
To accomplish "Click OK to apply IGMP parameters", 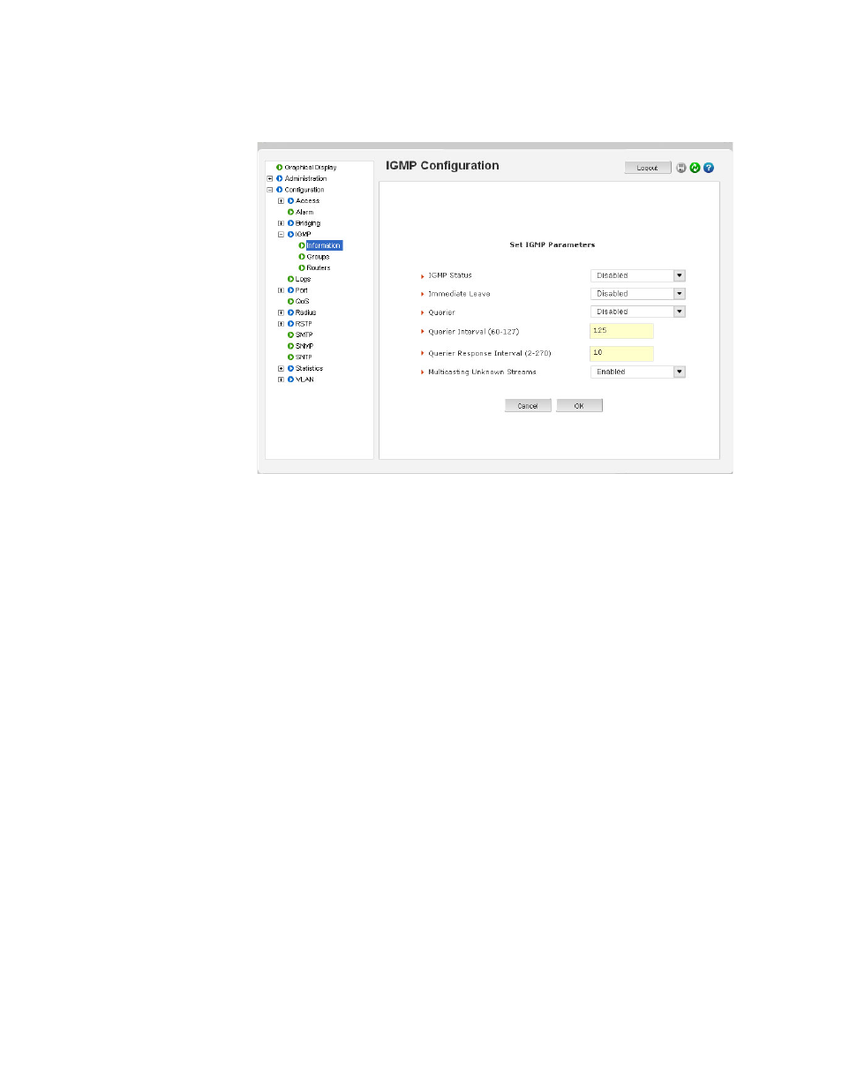I will (579, 406).
